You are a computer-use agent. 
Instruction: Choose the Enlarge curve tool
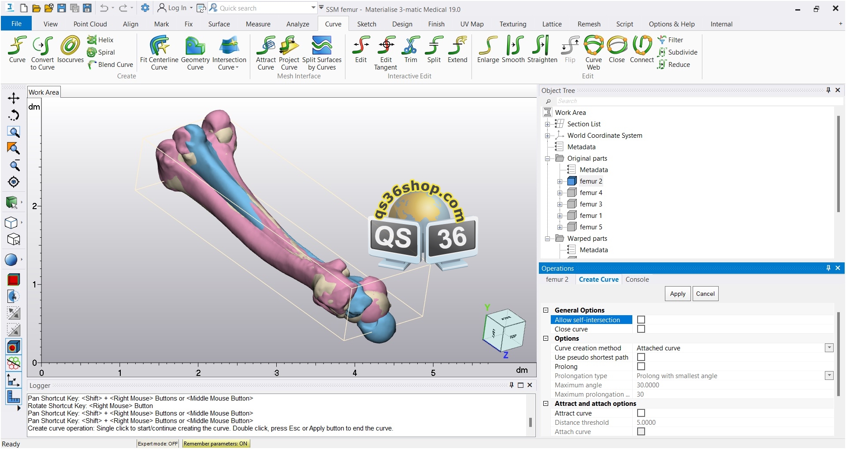(x=488, y=50)
